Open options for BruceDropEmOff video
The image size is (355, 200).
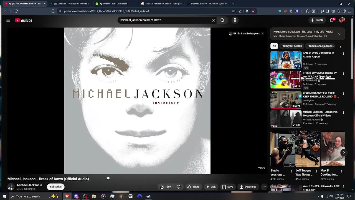tap(343, 93)
